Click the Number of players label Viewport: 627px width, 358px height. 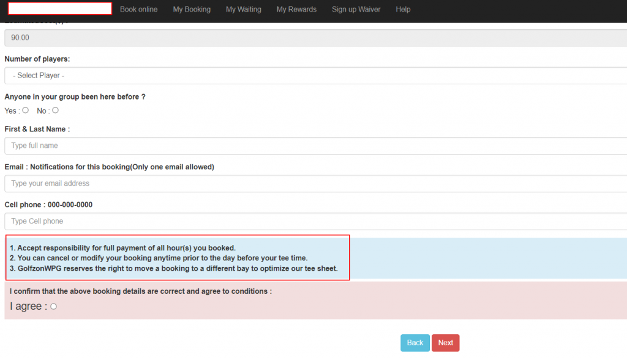[37, 59]
